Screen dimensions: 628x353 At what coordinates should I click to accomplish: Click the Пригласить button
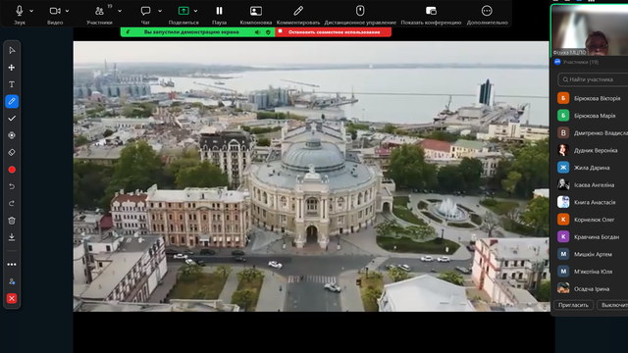coord(573,305)
